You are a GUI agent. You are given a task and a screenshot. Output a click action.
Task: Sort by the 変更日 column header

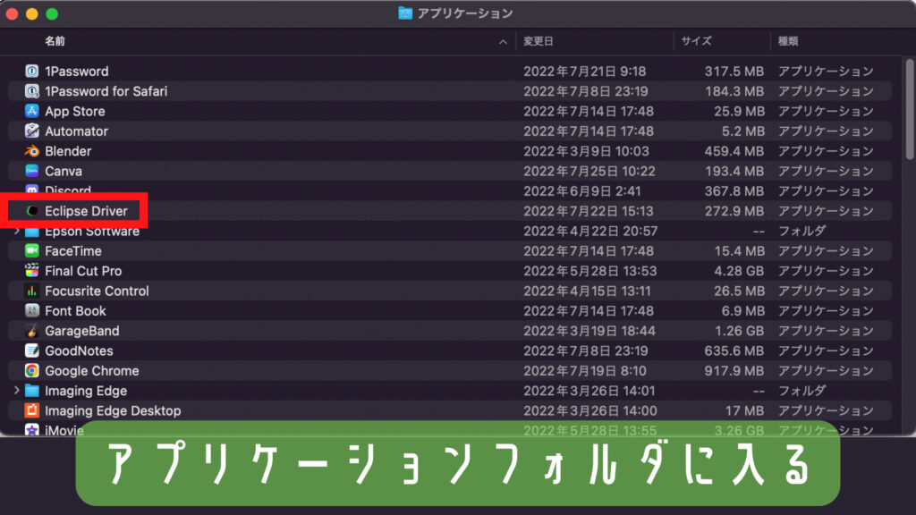[538, 41]
